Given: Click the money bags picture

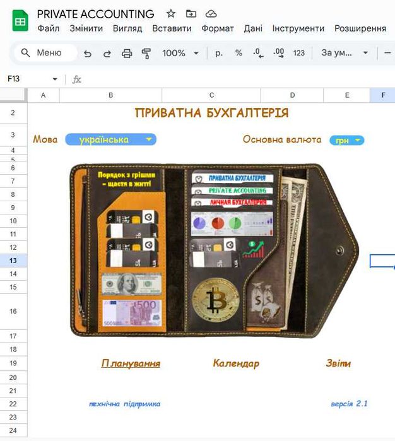Looking at the screenshot, I should (x=264, y=303).
